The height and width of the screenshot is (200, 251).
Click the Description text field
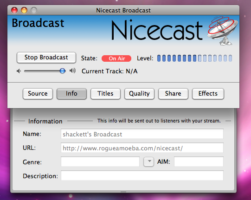click(x=142, y=176)
